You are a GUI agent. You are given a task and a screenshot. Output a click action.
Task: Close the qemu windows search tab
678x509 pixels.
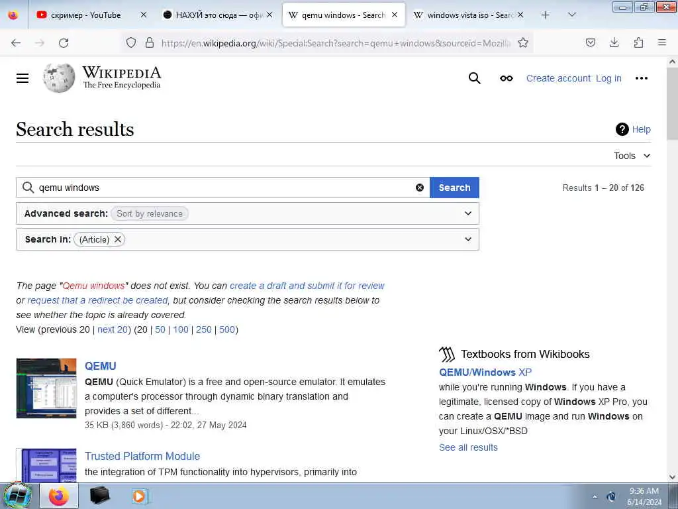click(395, 15)
